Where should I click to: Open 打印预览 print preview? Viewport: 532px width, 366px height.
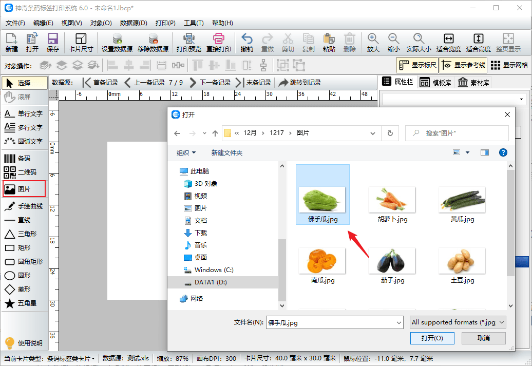(x=189, y=41)
